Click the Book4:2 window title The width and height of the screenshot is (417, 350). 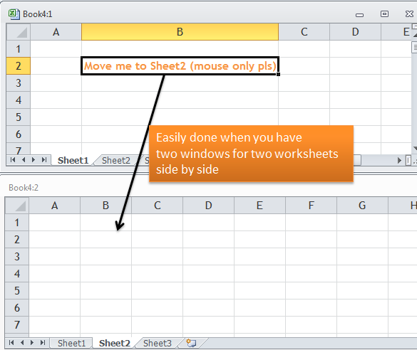tap(24, 188)
